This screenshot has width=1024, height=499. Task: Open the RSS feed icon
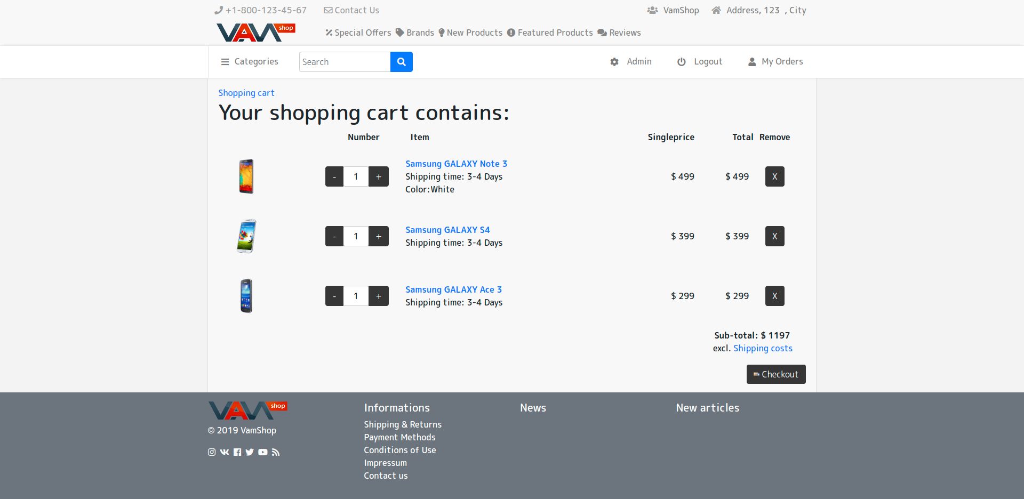(x=276, y=452)
